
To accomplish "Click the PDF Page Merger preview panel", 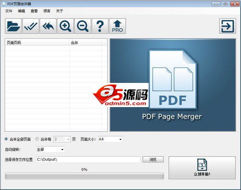I will tap(173, 85).
